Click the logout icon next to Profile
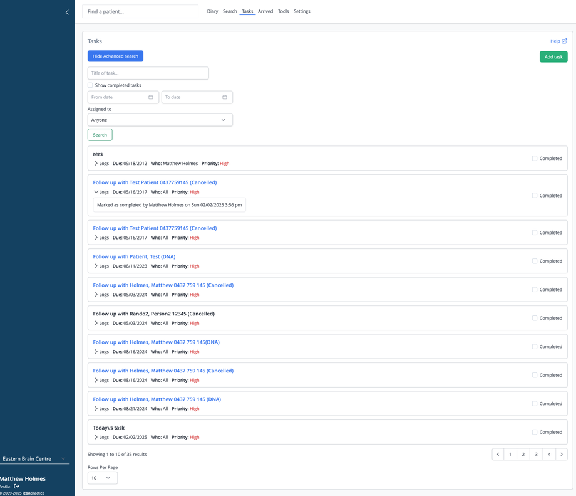The image size is (576, 496). point(16,486)
